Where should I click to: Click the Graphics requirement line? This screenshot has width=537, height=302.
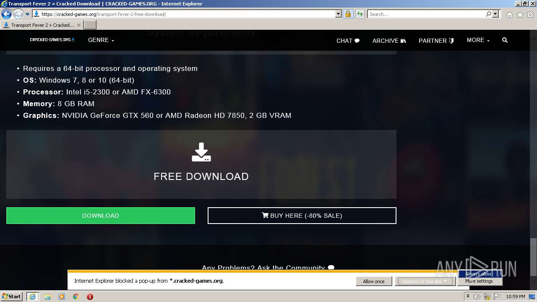[157, 115]
